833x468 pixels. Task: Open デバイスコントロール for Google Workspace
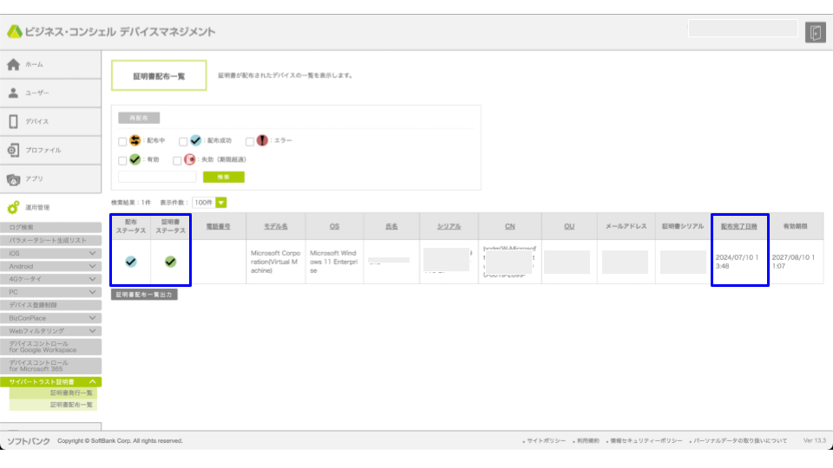pyautogui.click(x=50, y=347)
